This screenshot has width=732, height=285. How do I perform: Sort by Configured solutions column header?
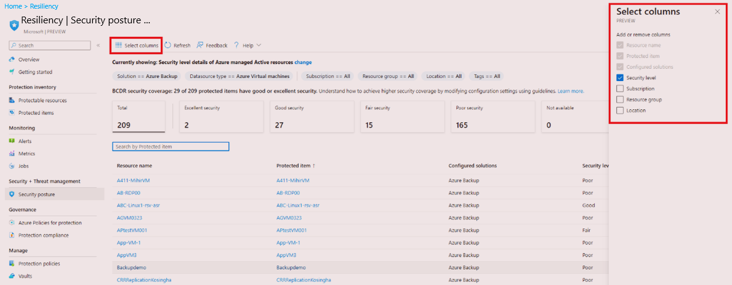click(x=472, y=166)
